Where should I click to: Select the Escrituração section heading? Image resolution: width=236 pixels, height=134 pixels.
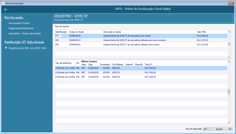click(14, 18)
